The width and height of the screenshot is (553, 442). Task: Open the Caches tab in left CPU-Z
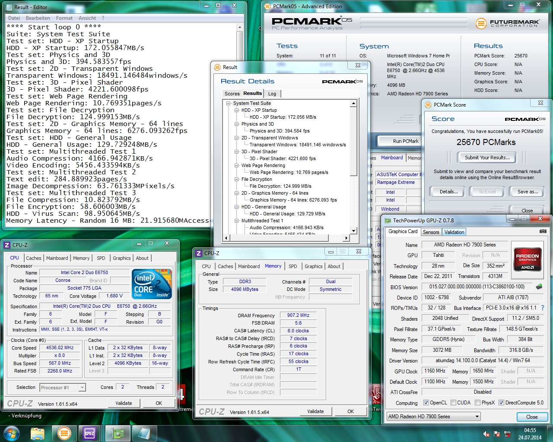click(x=34, y=258)
